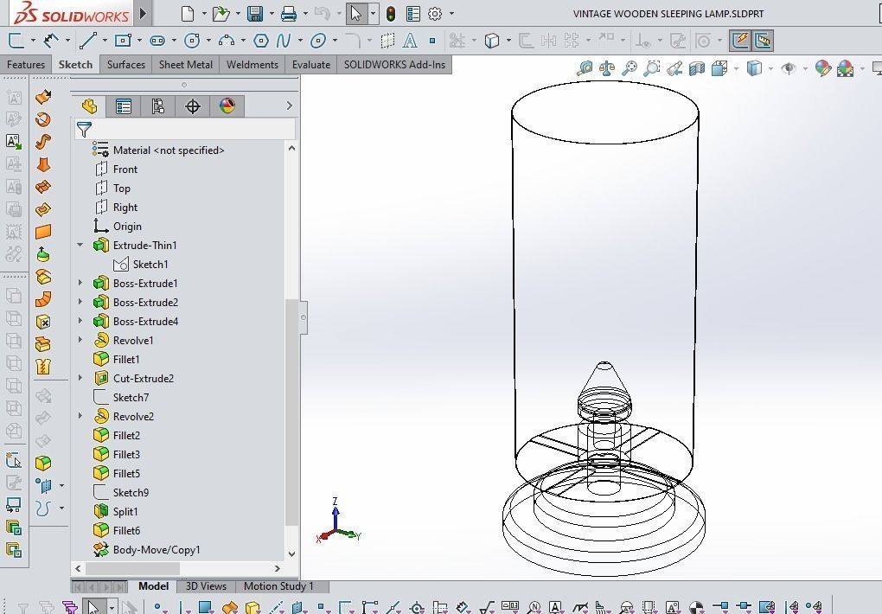Viewport: 882px width, 614px height.
Task: Open the SOLIDWORKS menu flyout arrow
Action: pyautogui.click(x=143, y=14)
